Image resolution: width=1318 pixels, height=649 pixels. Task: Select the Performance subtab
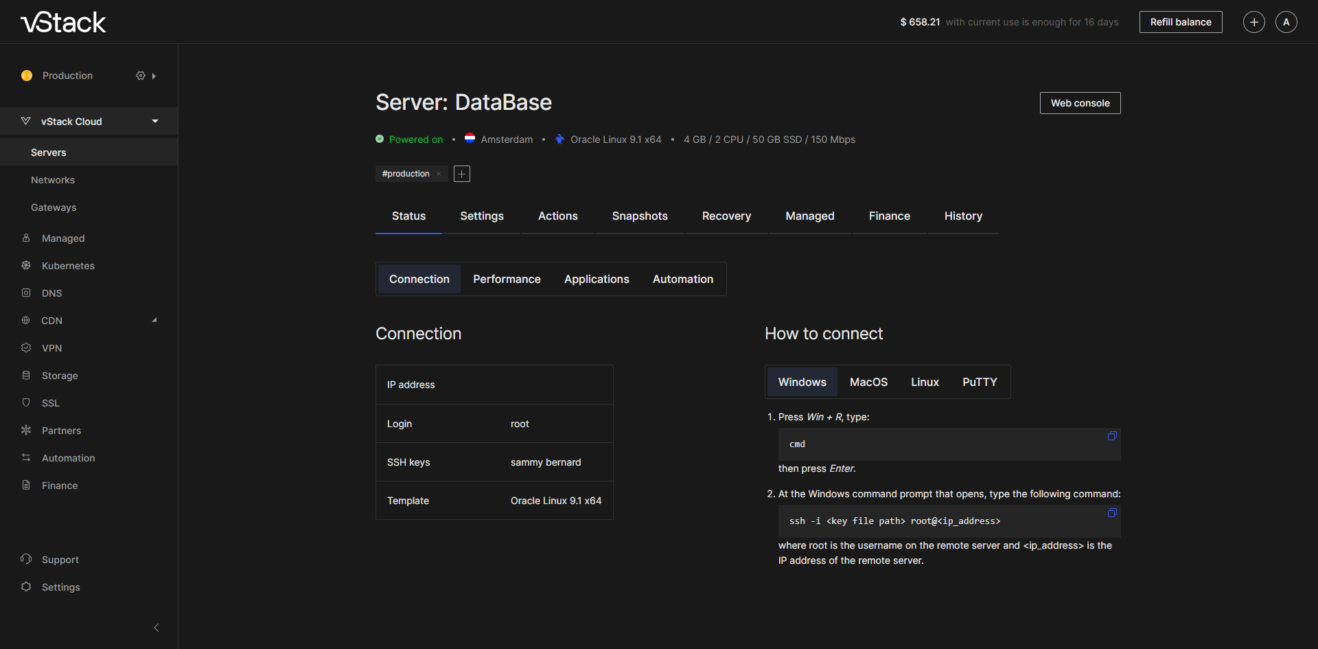pyautogui.click(x=507, y=279)
